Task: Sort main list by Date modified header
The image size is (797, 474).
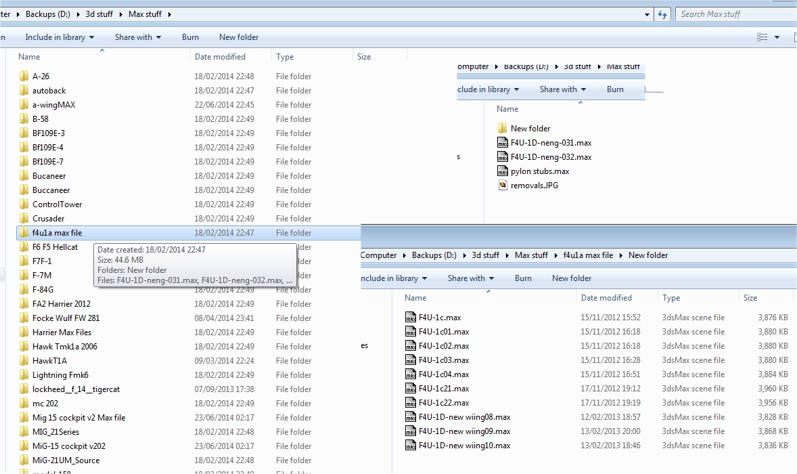Action: click(x=220, y=57)
